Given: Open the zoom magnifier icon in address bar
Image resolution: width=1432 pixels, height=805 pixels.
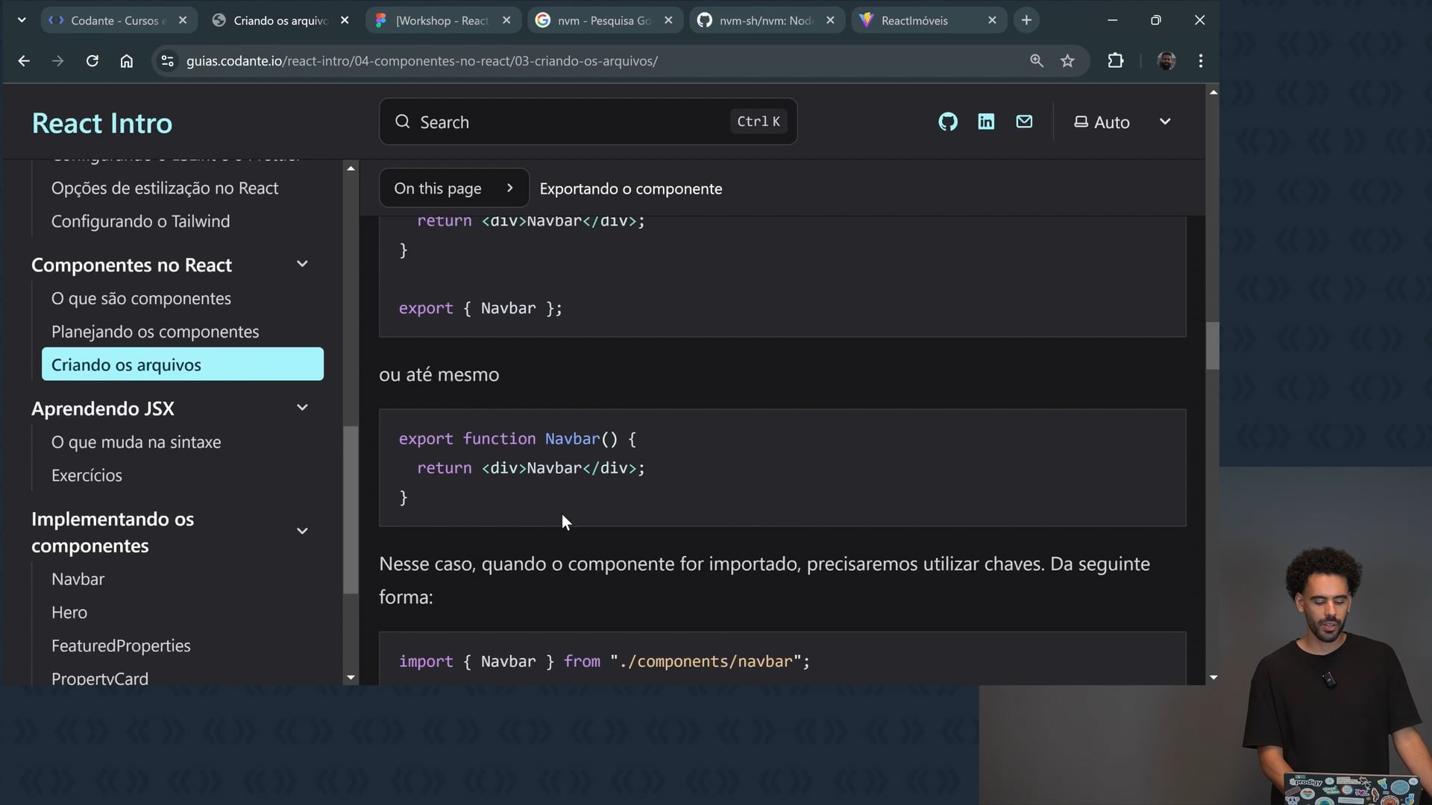Looking at the screenshot, I should 1036,61.
